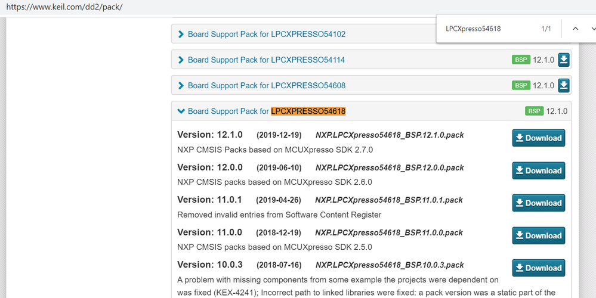
Task: Click the highlighted LPCXPRESSO54618 search match
Action: pos(308,111)
